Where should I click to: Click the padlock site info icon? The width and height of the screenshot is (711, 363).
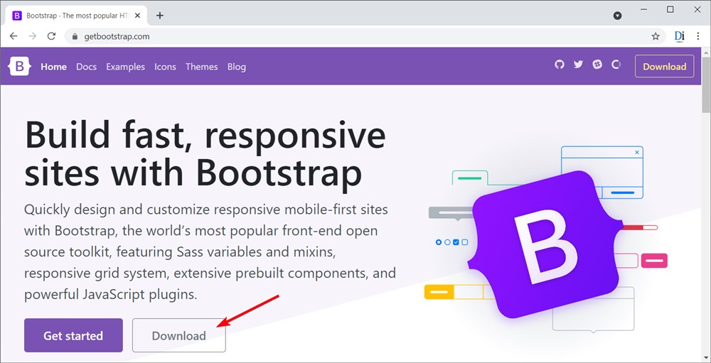[75, 37]
